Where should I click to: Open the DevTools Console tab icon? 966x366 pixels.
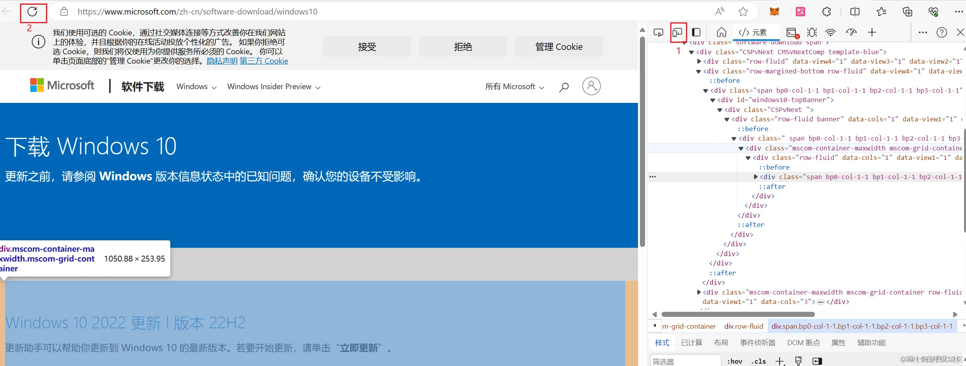pyautogui.click(x=791, y=32)
